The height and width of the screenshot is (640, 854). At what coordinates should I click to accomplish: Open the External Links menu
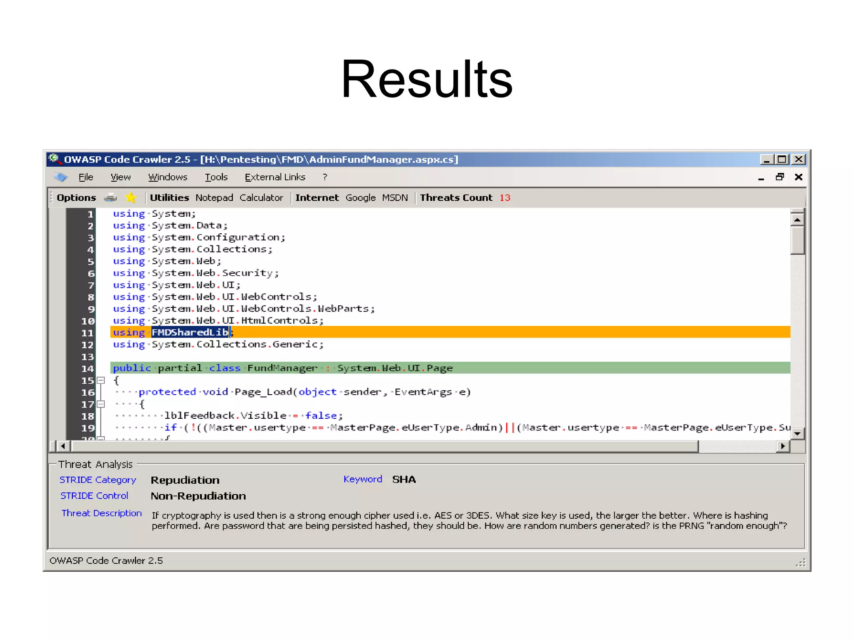click(x=275, y=177)
